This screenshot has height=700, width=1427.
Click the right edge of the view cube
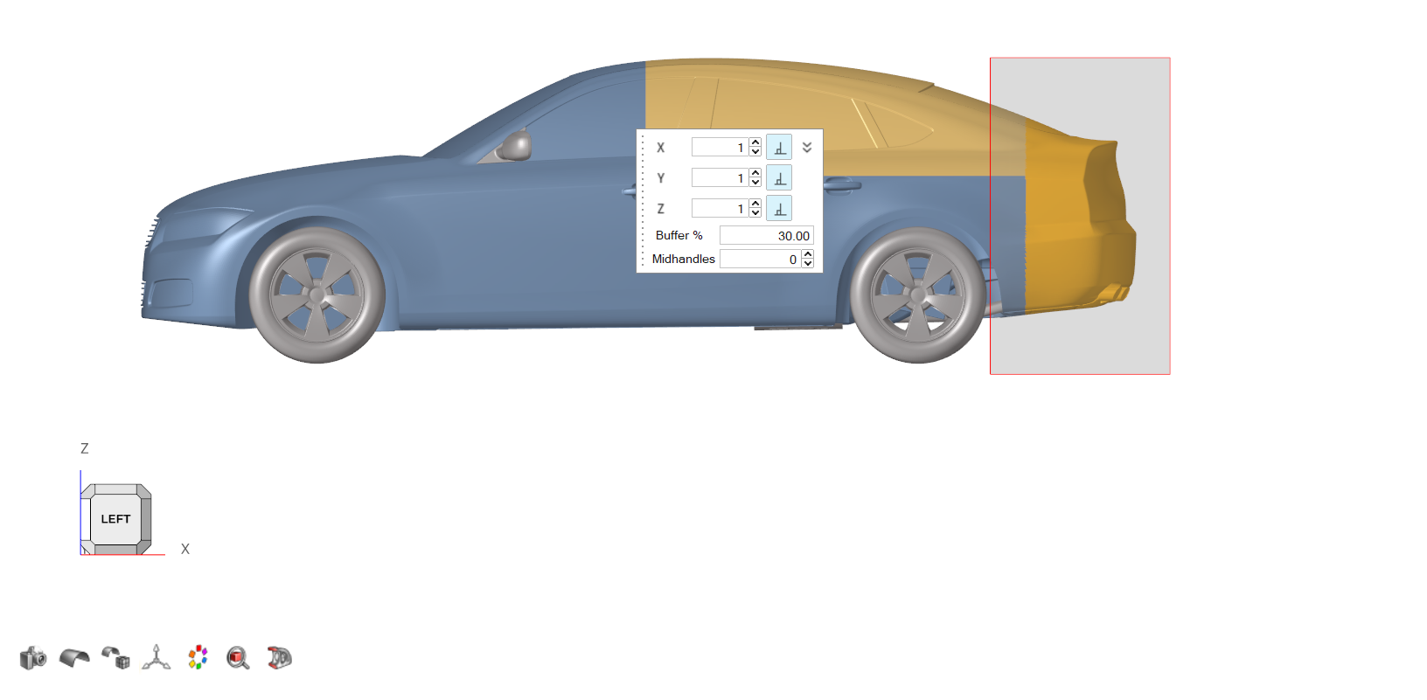click(146, 519)
